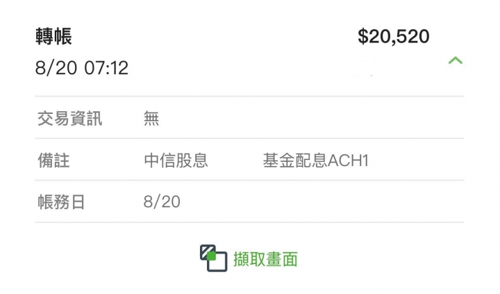Tap the green 擷取畫面 link text
The image size is (500, 294).
265,259
